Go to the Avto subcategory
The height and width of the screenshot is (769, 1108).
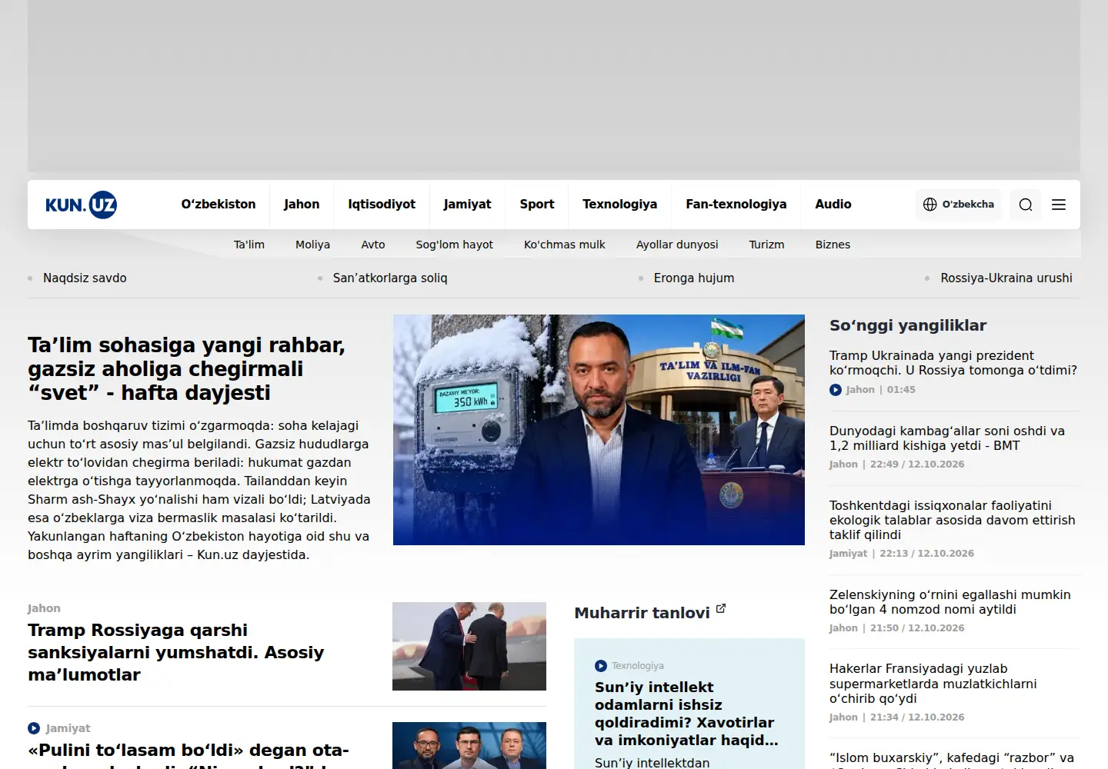pyautogui.click(x=373, y=245)
